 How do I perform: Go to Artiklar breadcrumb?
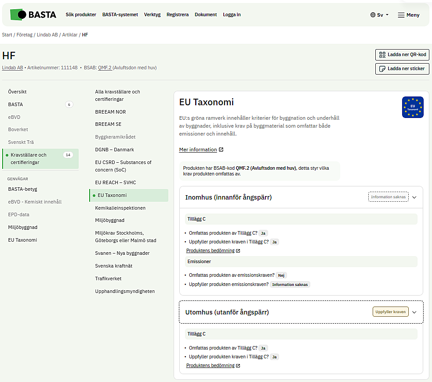pos(70,35)
